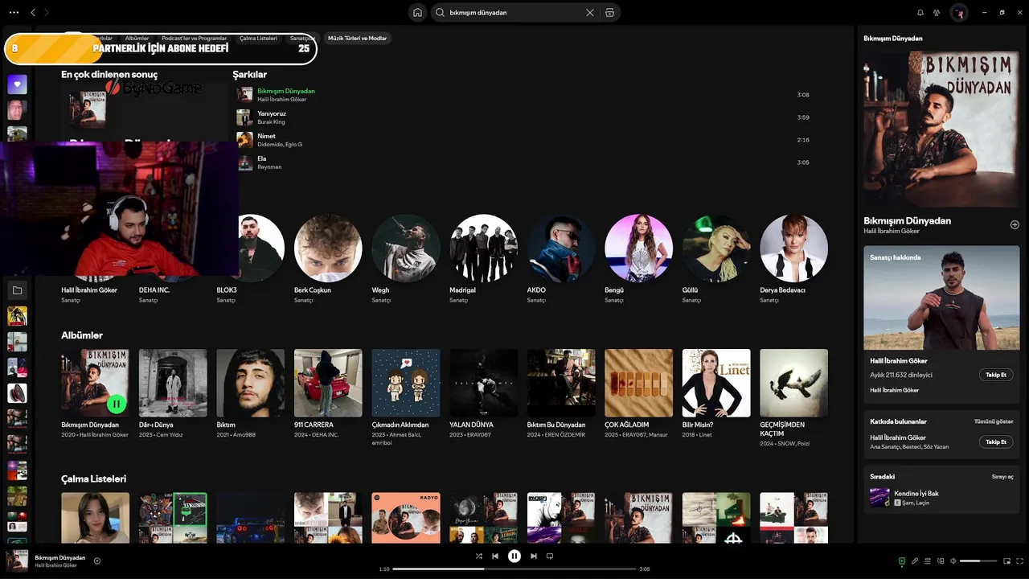1029x579 pixels.
Task: Play the song Nimet by Didomido
Action: click(523, 140)
